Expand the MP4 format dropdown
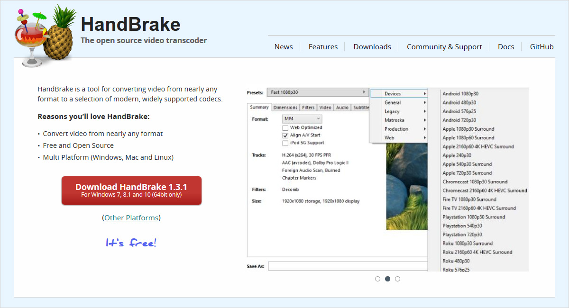Viewport: 569px width, 308px height. pyautogui.click(x=302, y=119)
